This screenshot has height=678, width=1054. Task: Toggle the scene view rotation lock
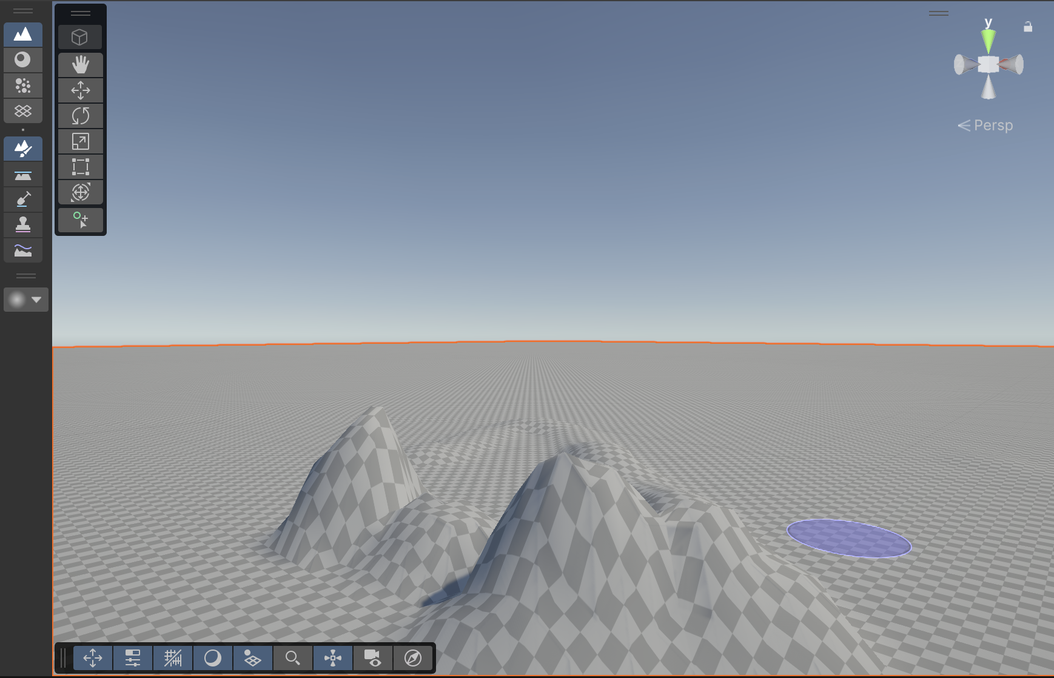coord(1027,27)
